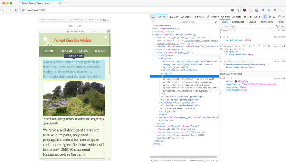Select the Fonts sidebar tab
Image resolution: width=286 pixels, height=163 pixels.
[281, 22]
